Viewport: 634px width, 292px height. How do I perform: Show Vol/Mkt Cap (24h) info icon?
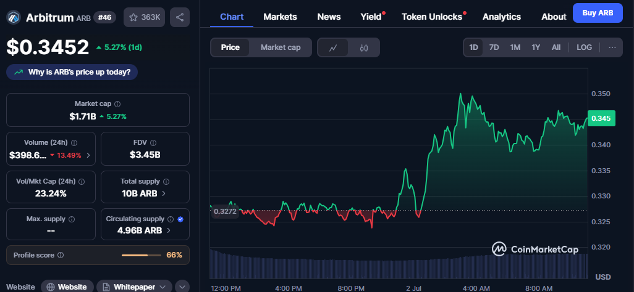82,182
